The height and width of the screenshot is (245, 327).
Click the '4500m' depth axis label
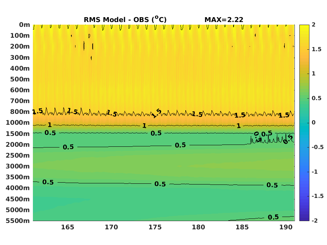pos(18,199)
